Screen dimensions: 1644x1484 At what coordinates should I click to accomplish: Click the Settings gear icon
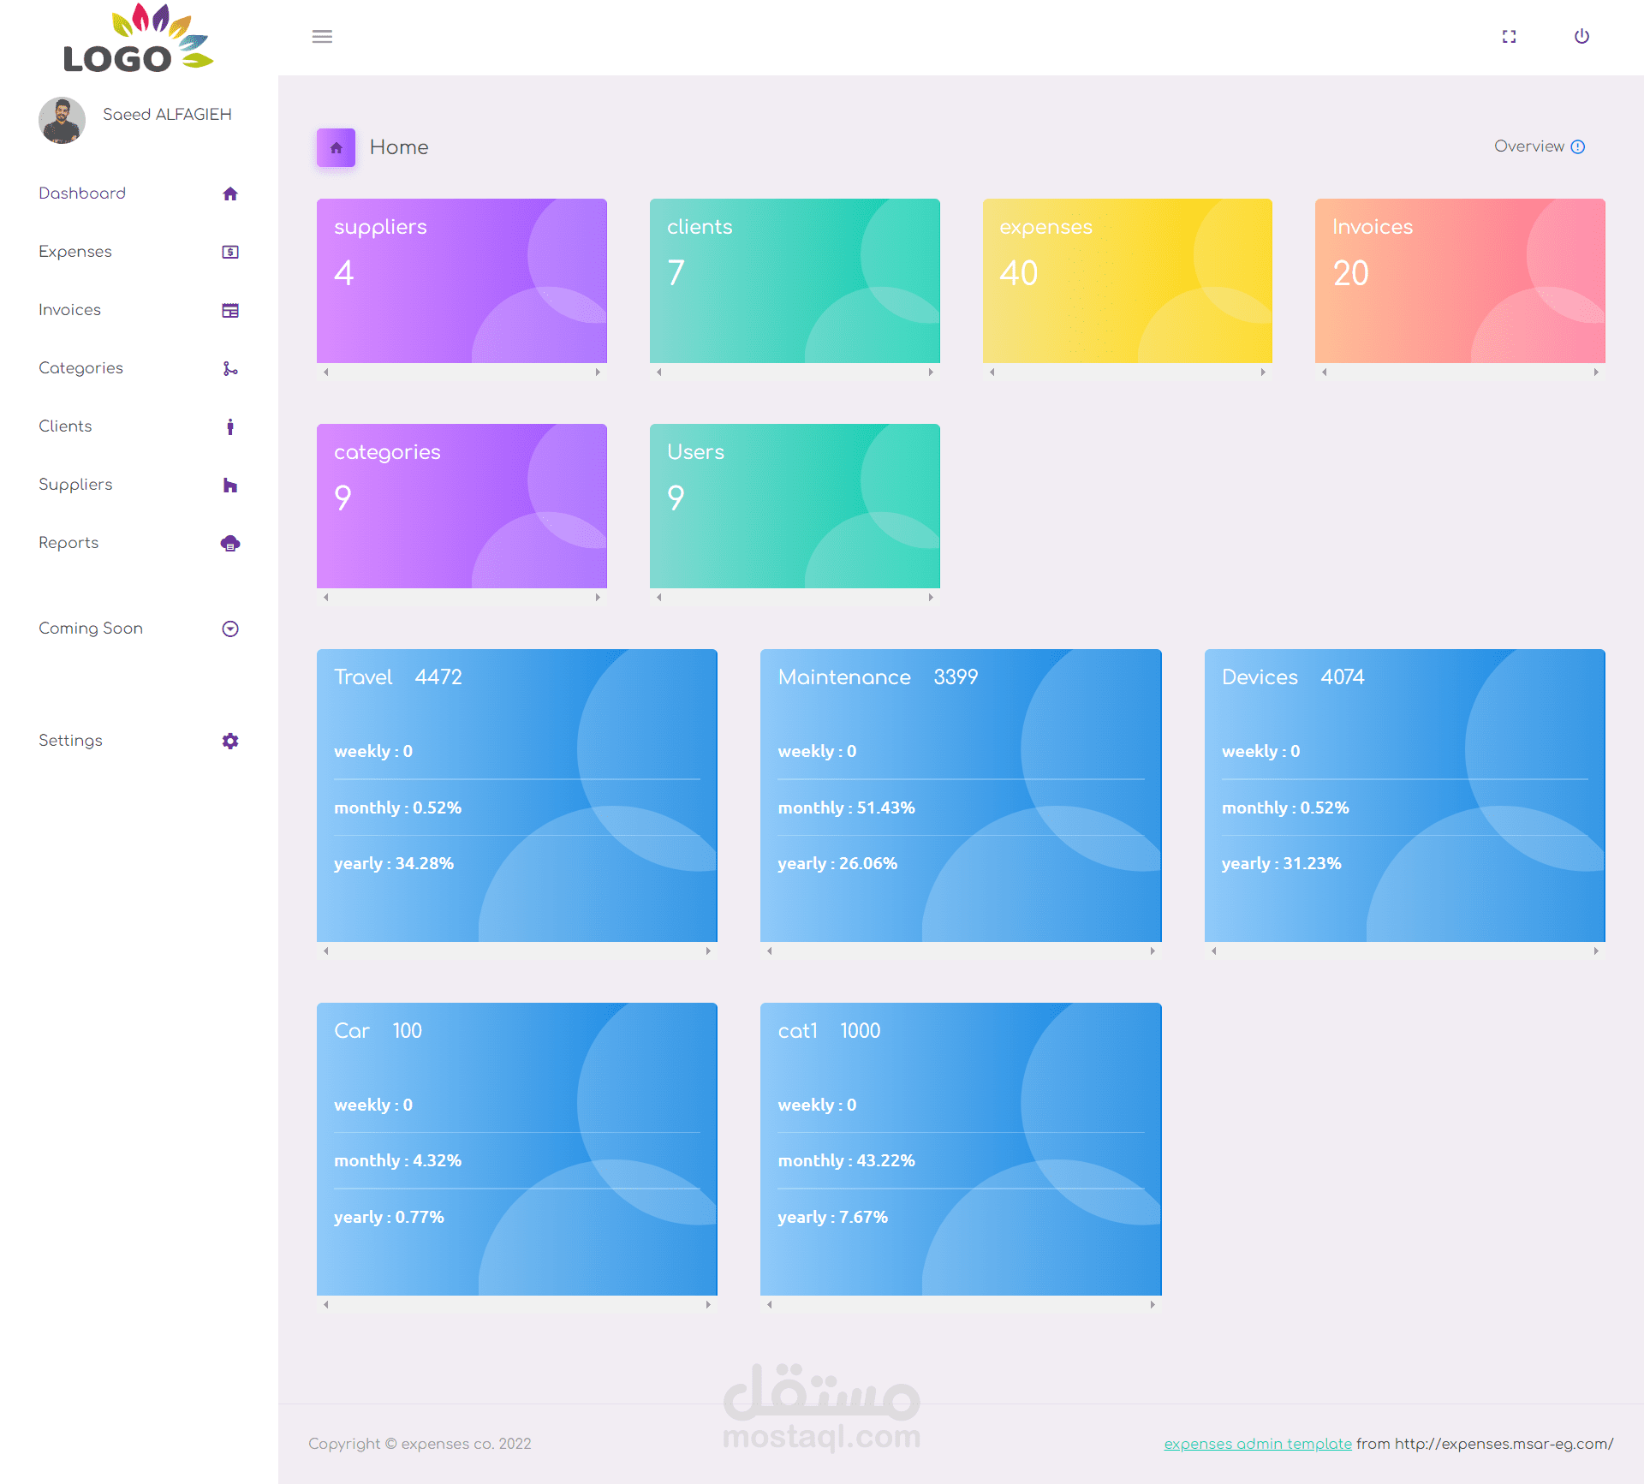coord(229,741)
